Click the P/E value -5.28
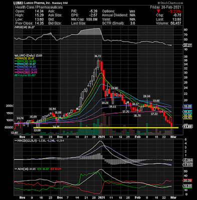Screen dimensions: 197x200 (x=93, y=11)
